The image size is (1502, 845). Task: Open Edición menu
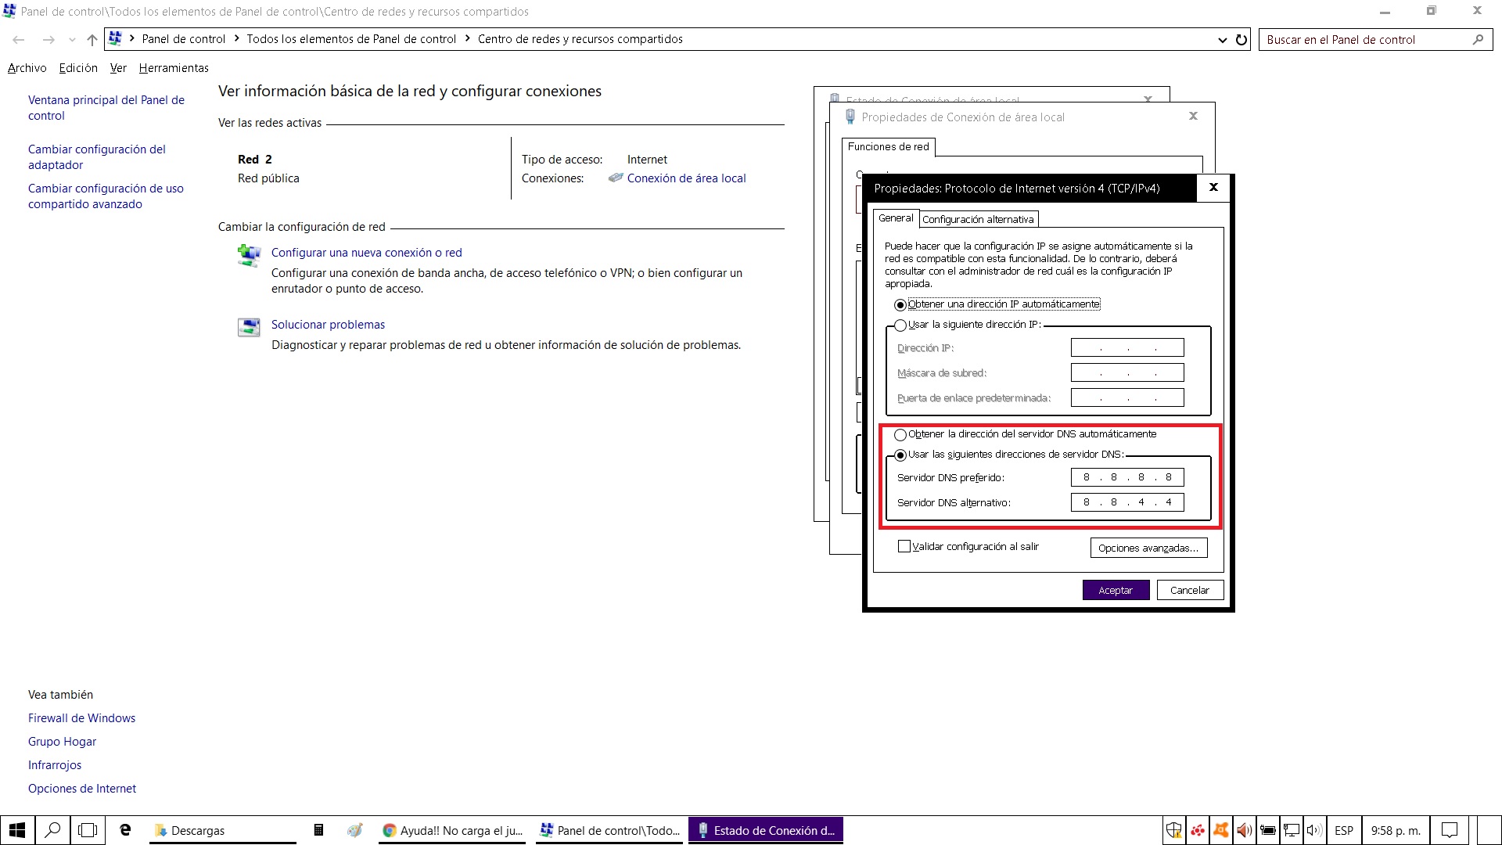[78, 68]
